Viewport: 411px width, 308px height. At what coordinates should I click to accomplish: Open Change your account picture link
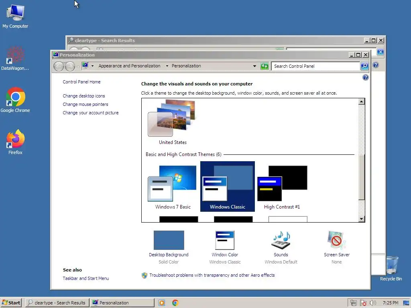[x=91, y=113]
